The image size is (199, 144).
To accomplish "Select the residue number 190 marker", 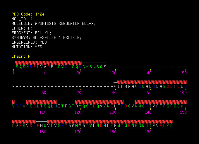I will click(x=148, y=132).
